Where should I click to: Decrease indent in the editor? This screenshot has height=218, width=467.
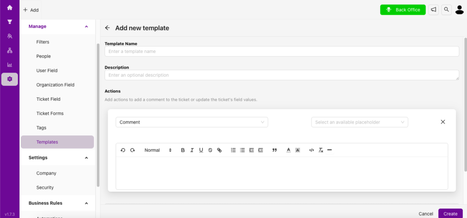coord(251,150)
